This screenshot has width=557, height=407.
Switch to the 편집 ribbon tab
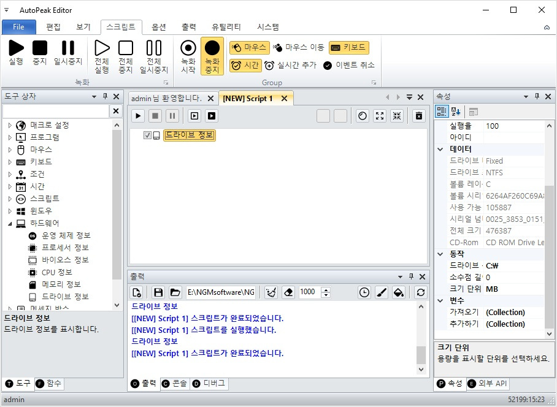(x=53, y=27)
